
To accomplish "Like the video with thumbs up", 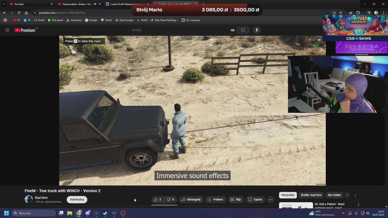I will pos(158,200).
